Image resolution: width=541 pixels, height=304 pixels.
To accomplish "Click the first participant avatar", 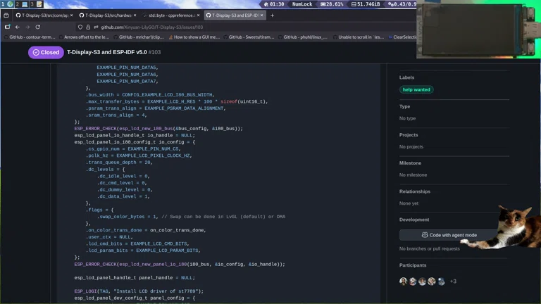I will tap(404, 281).
